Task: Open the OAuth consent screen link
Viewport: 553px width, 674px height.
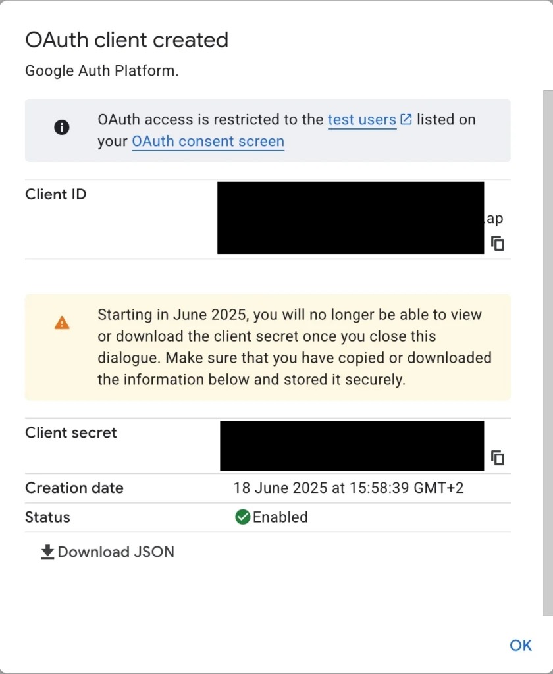Action: click(208, 142)
